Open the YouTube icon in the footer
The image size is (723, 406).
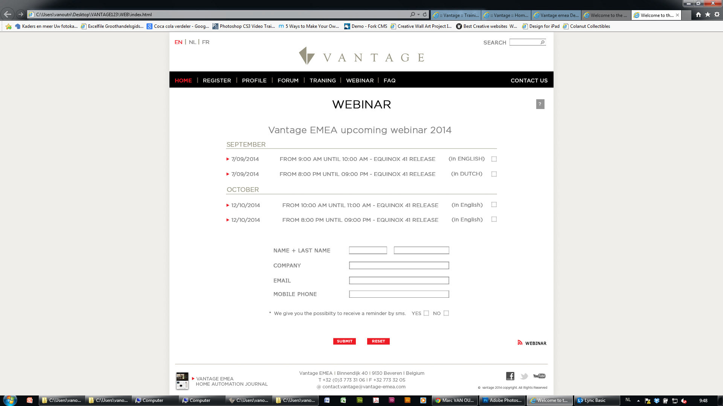tap(539, 376)
